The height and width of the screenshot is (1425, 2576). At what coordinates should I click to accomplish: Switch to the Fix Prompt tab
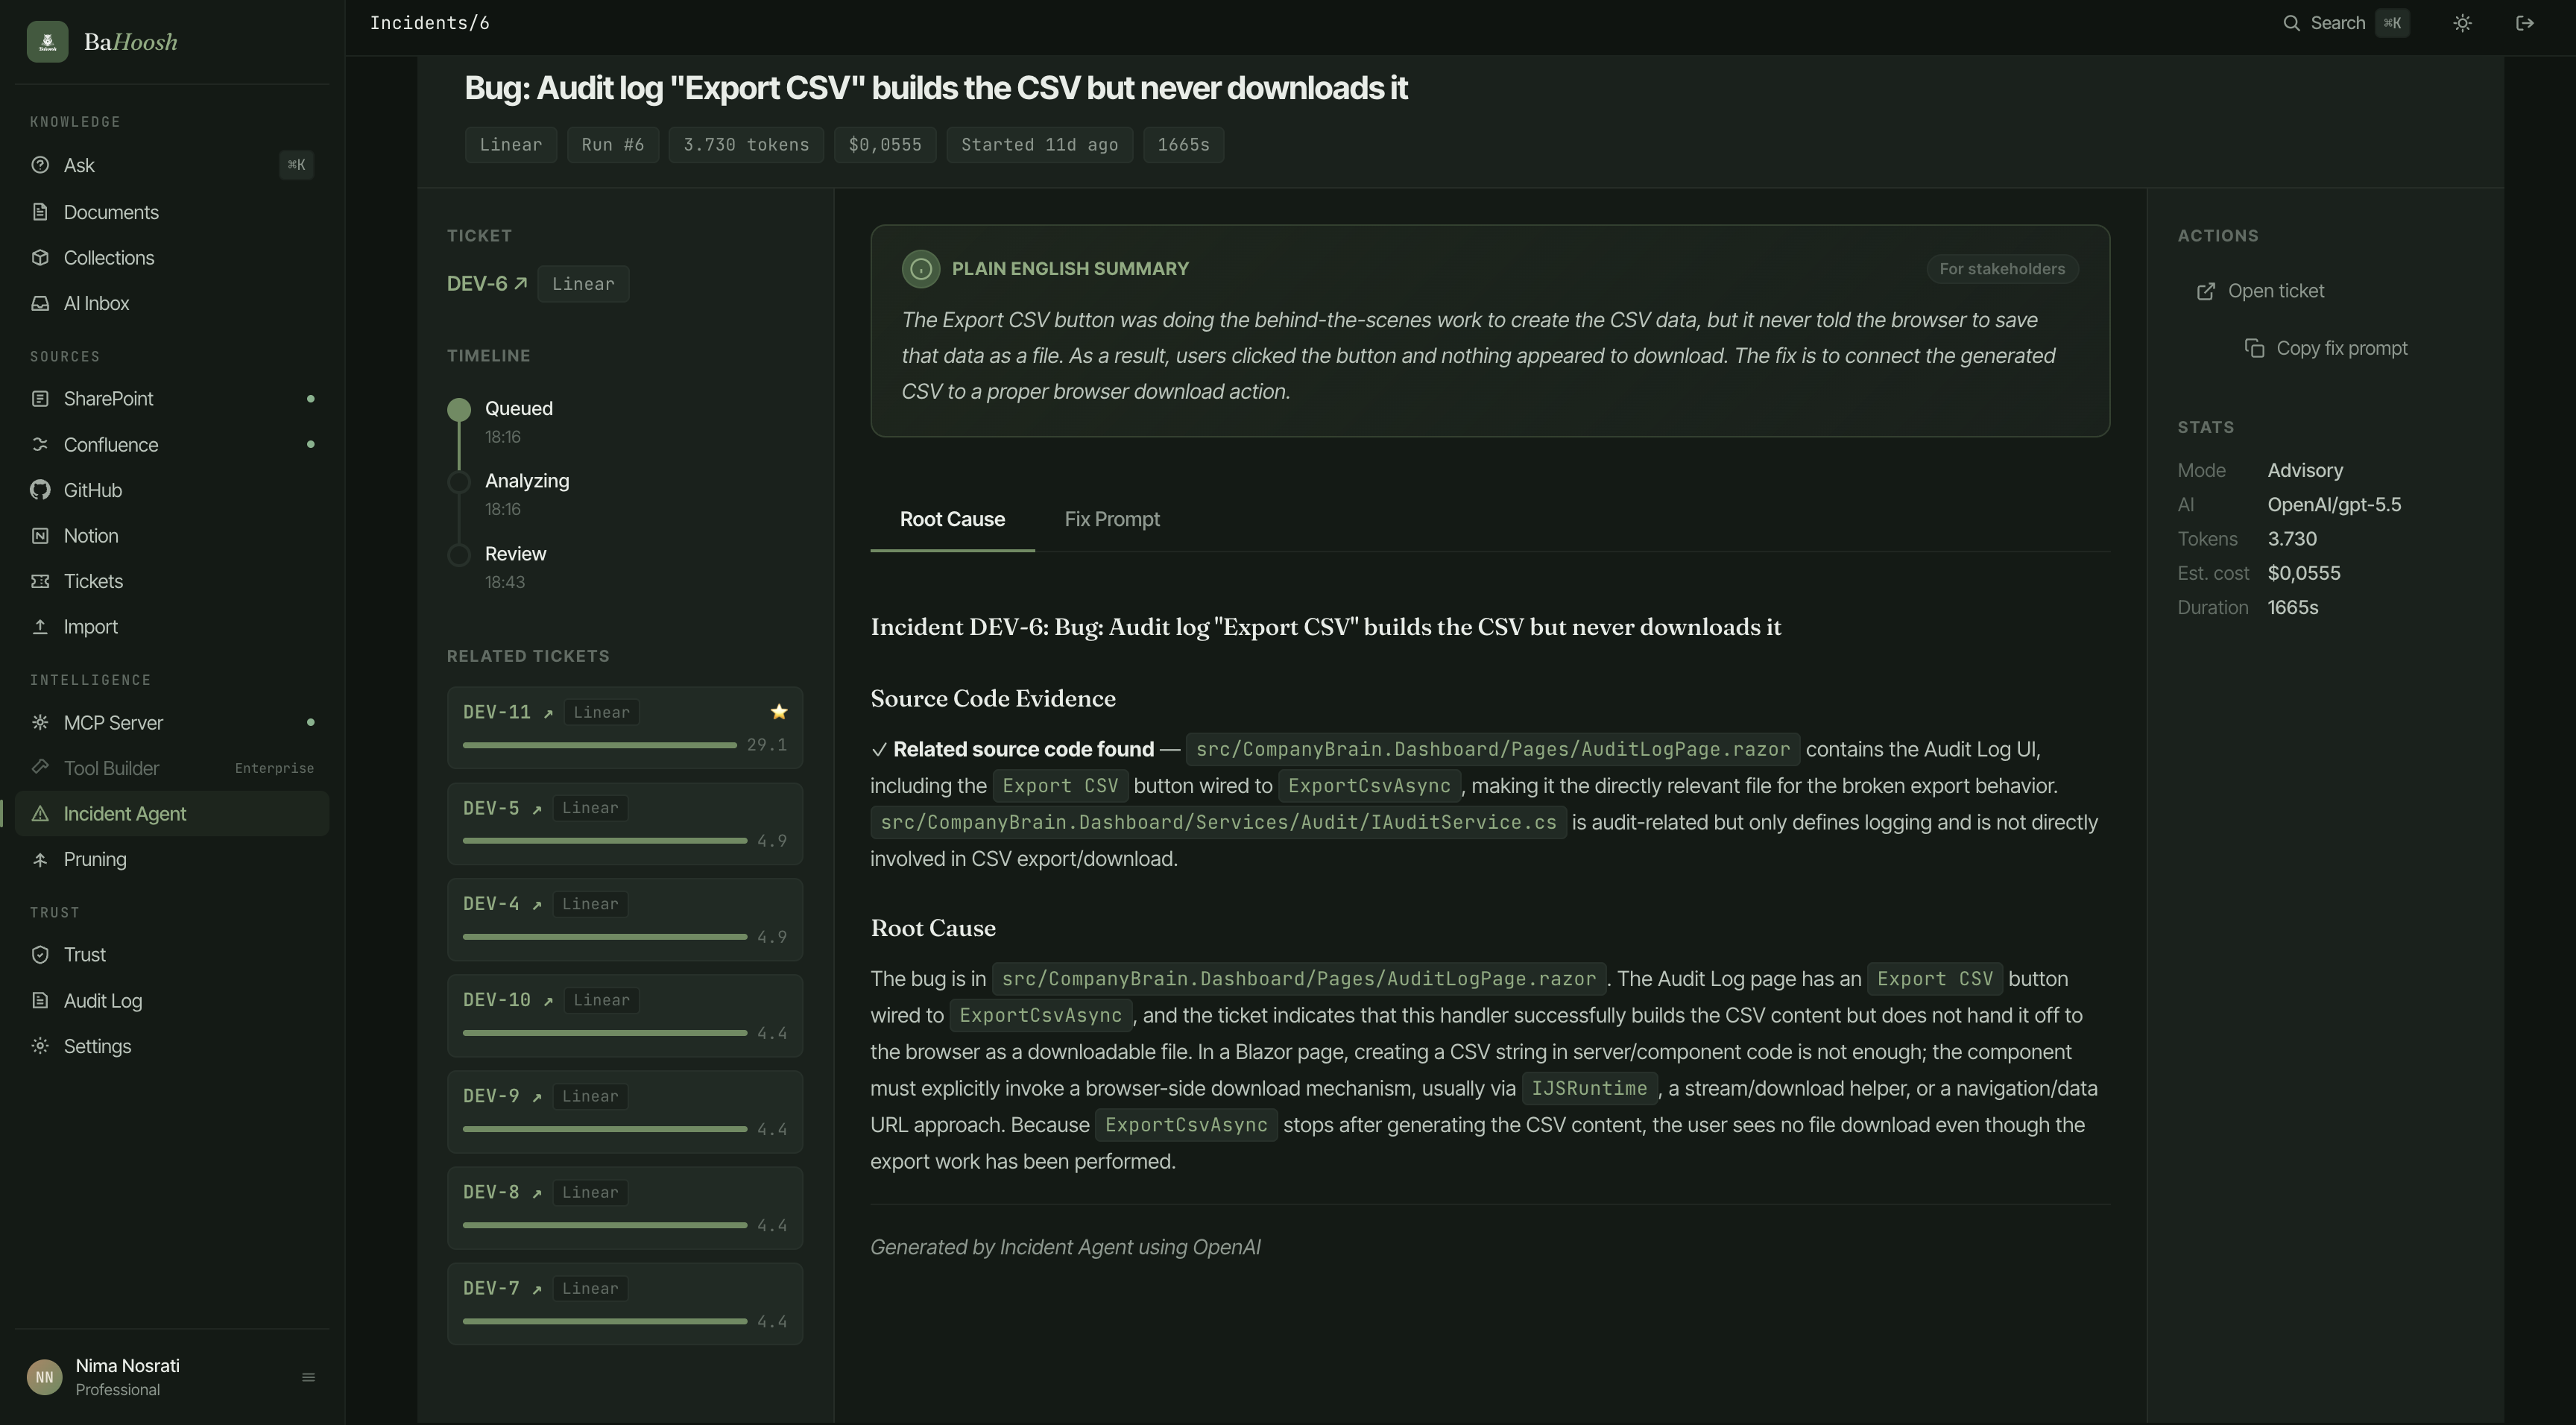point(1112,519)
